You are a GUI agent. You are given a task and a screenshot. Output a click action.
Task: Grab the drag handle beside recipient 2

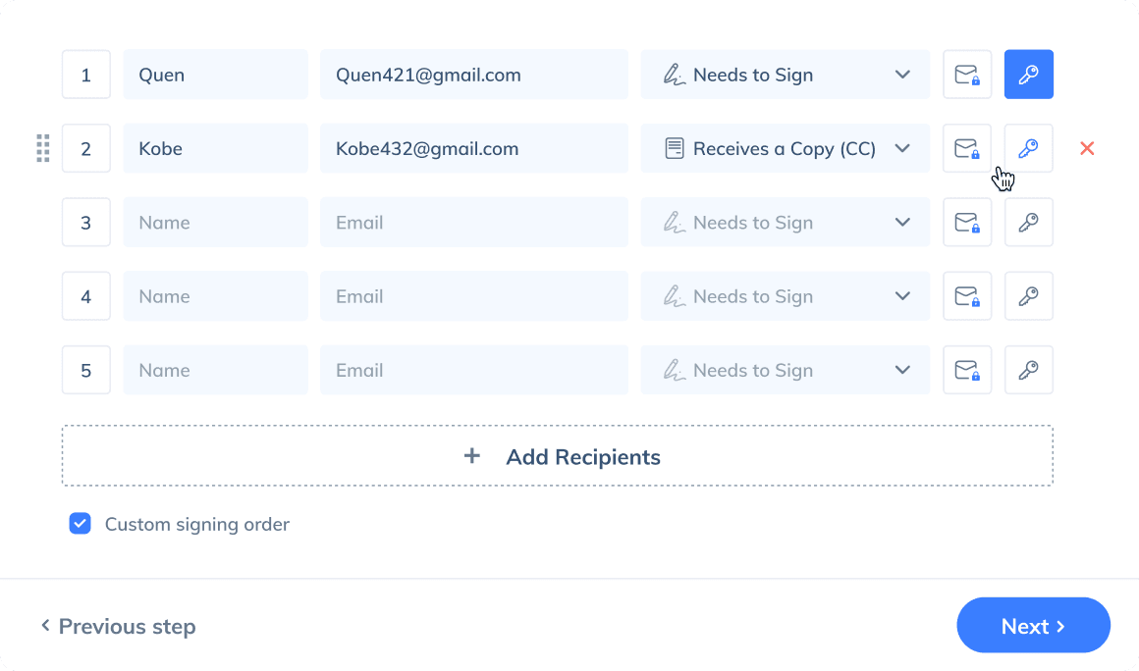click(43, 148)
